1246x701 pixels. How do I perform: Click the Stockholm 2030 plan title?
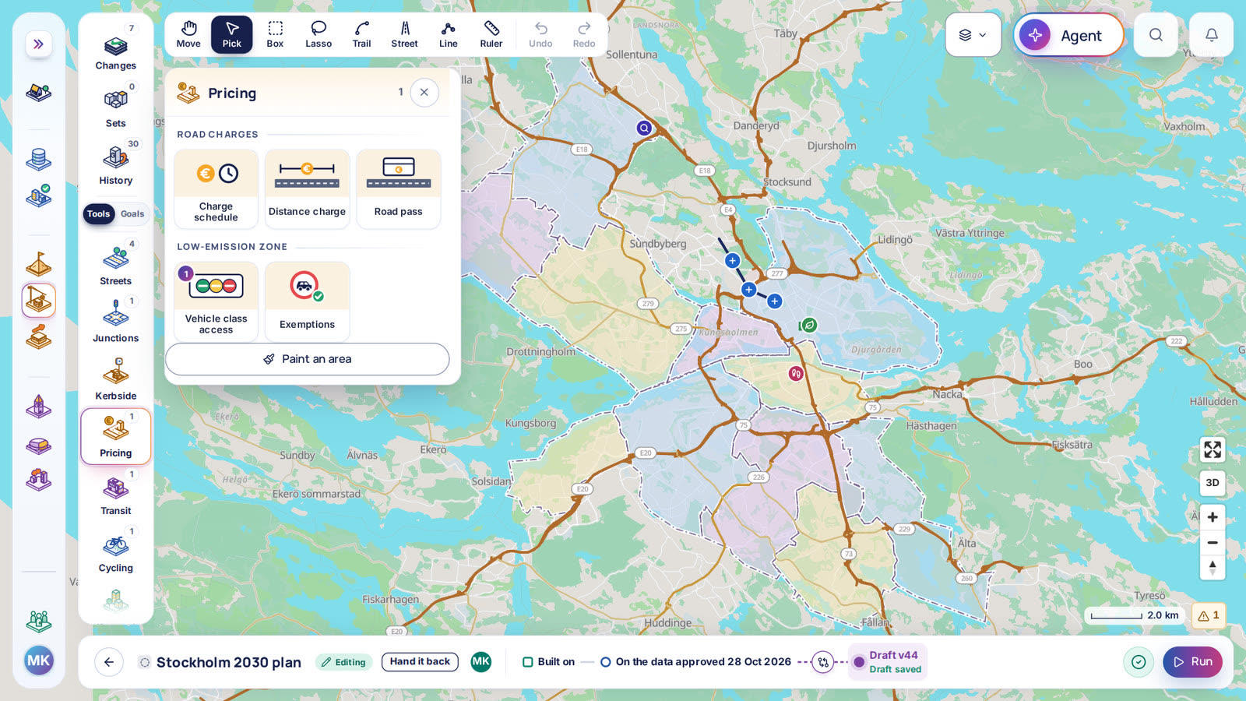coord(229,662)
